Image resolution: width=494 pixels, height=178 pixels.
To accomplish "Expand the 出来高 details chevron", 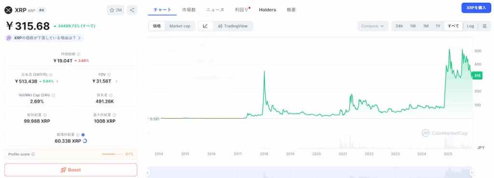I will [57, 81].
